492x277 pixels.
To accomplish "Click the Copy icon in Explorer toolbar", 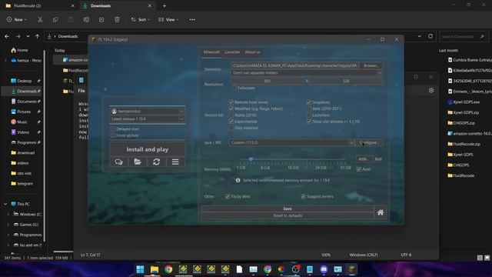I will click(55, 19).
